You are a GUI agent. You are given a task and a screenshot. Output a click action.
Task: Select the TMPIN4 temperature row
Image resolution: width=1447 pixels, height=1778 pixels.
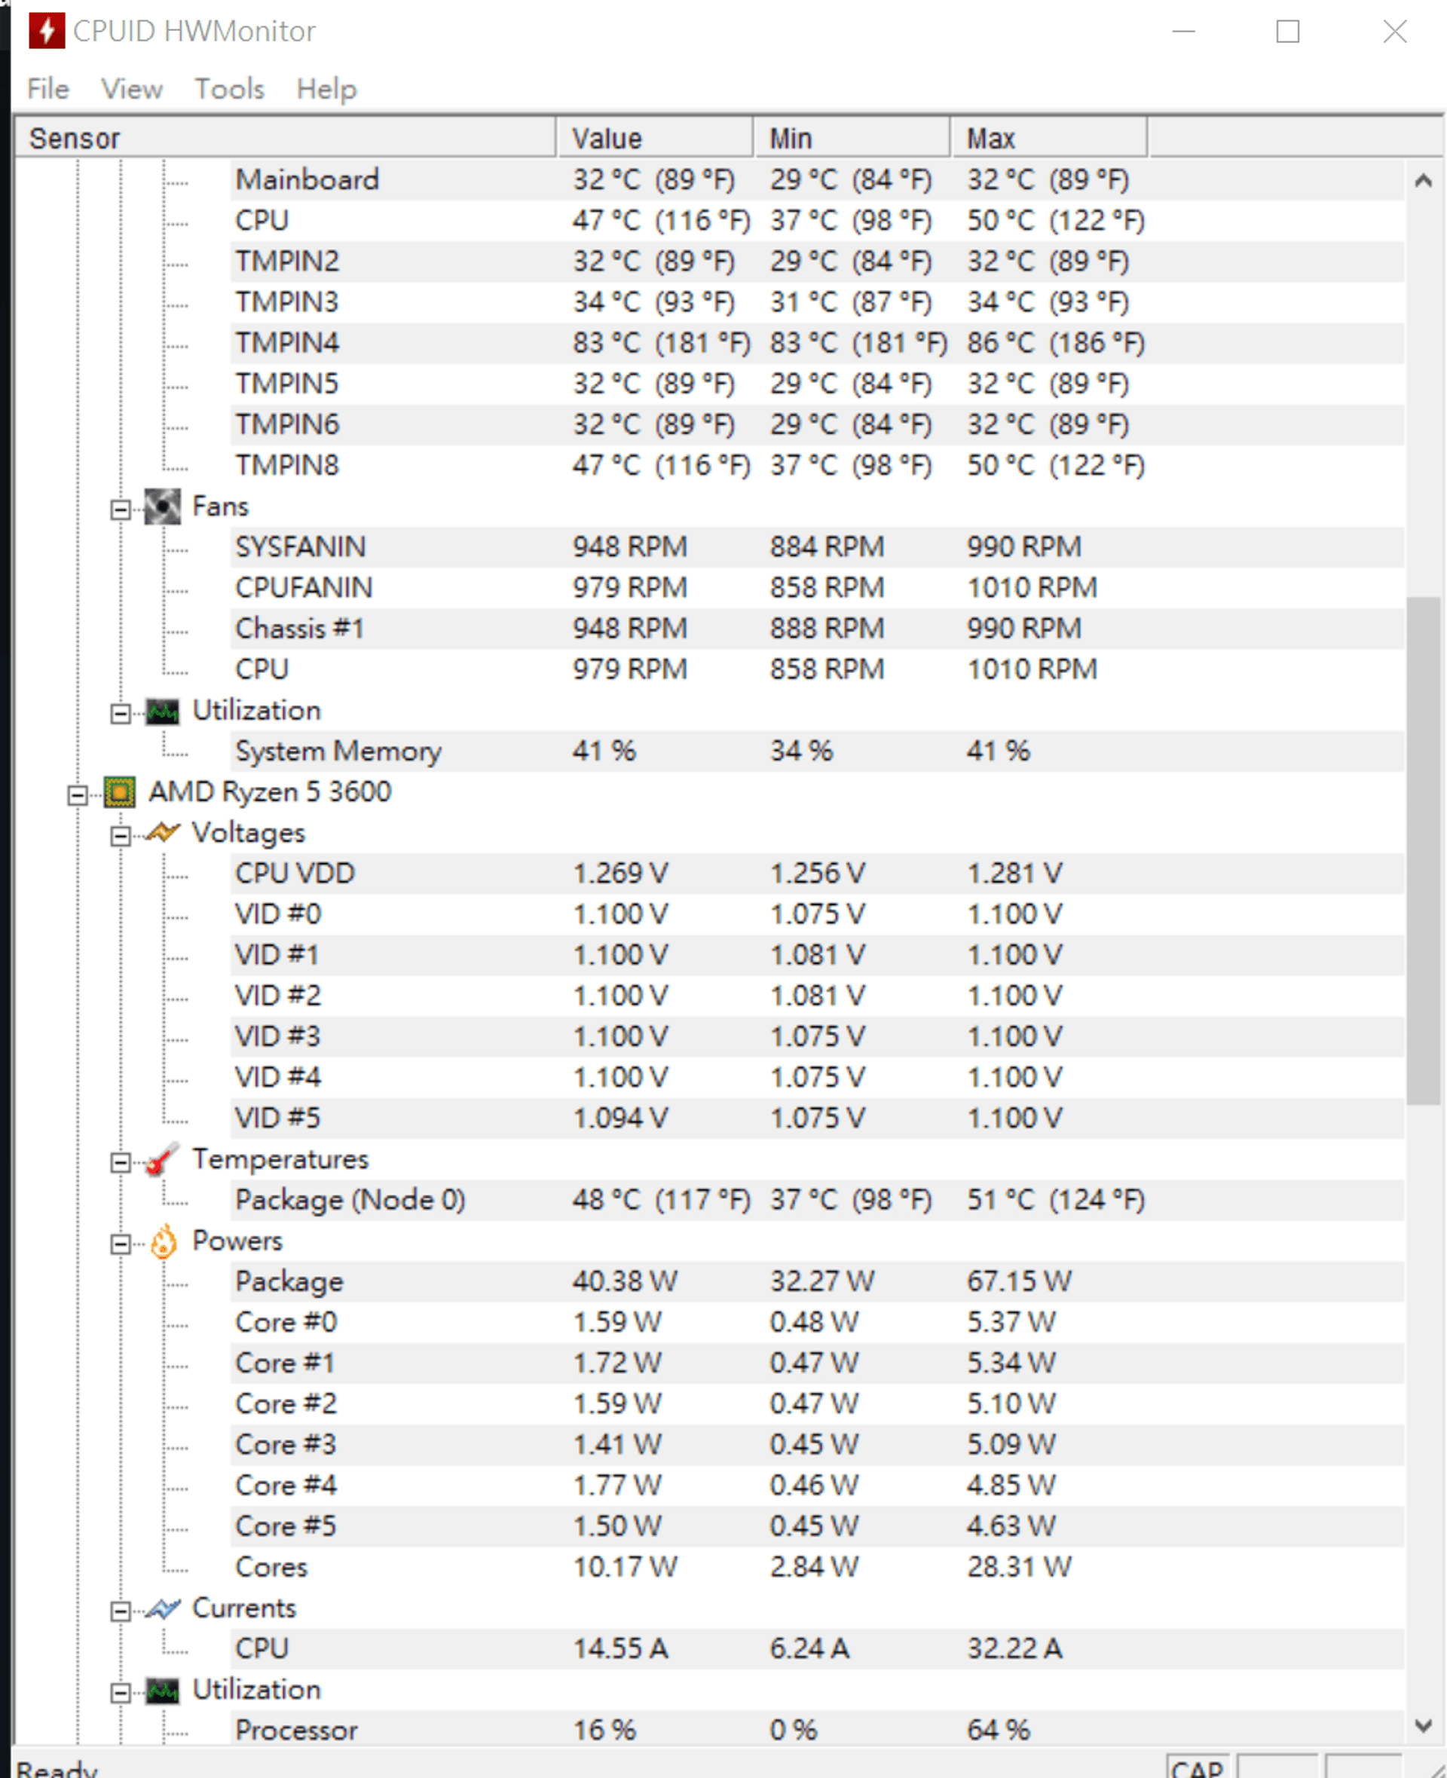pos(286,344)
